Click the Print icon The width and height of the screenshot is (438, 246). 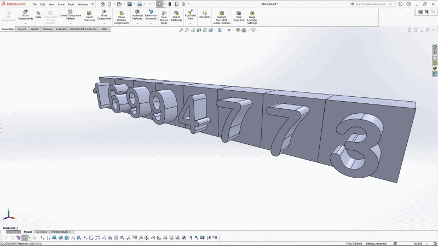click(140, 4)
